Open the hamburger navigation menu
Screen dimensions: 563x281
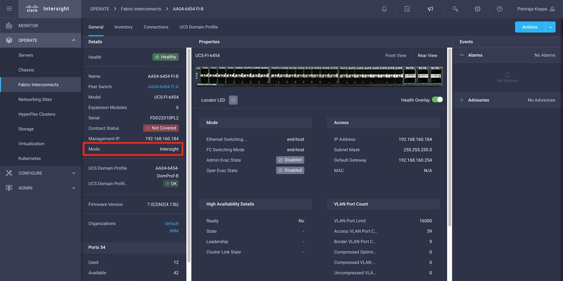(9, 9)
